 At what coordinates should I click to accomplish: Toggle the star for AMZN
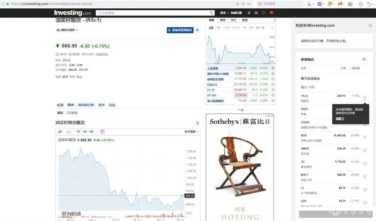pos(365,150)
